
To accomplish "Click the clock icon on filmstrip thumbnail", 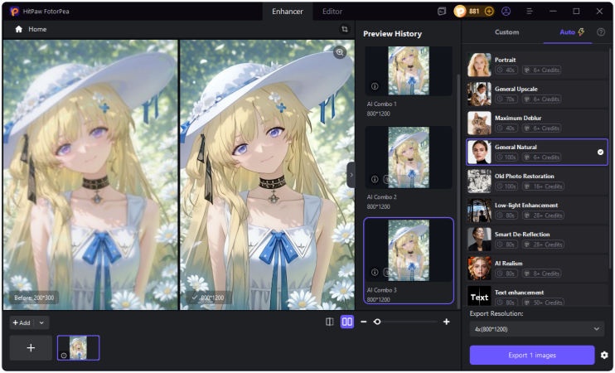I will 64,356.
